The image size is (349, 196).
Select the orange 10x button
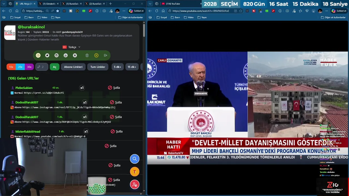tap(11, 67)
